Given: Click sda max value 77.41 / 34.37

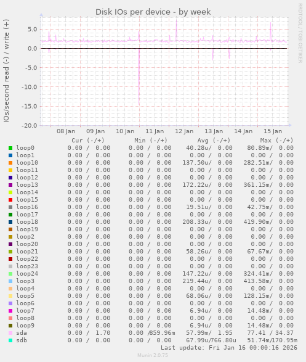Looking at the screenshot, I should [x=270, y=333].
